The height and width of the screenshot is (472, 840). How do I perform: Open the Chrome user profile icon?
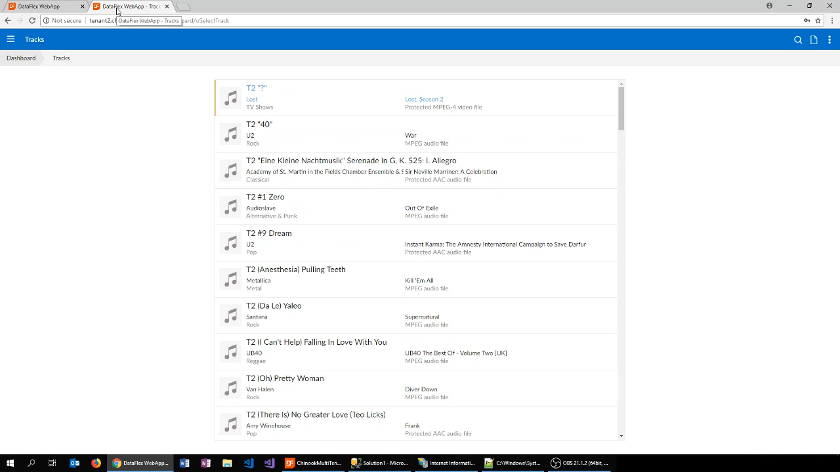pyautogui.click(x=769, y=6)
